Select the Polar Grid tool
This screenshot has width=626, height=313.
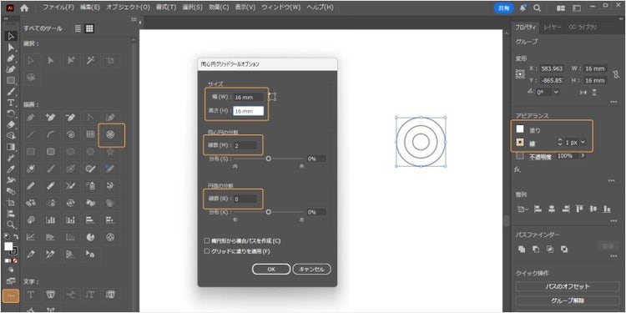tap(110, 135)
